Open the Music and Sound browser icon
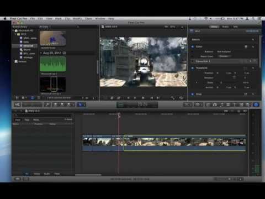Viewport: 265px width, 199px height. coord(221,104)
